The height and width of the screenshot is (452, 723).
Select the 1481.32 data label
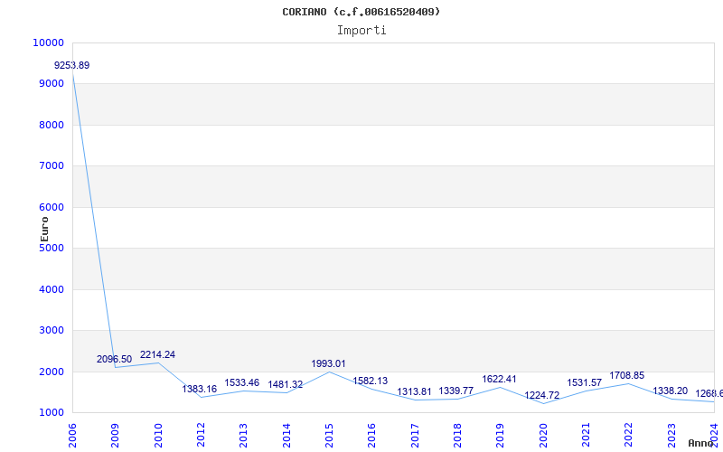click(286, 384)
